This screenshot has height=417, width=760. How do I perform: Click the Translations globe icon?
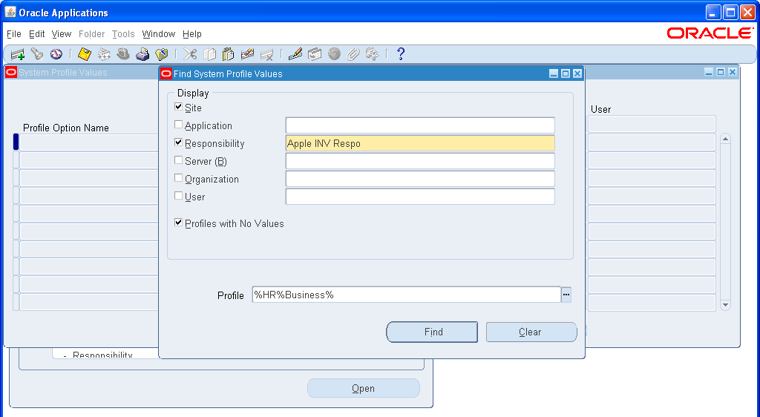tap(334, 54)
